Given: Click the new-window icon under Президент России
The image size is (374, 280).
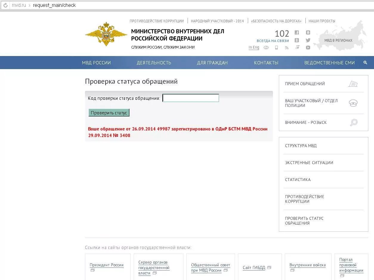Looking at the screenshot, I should (92, 270).
